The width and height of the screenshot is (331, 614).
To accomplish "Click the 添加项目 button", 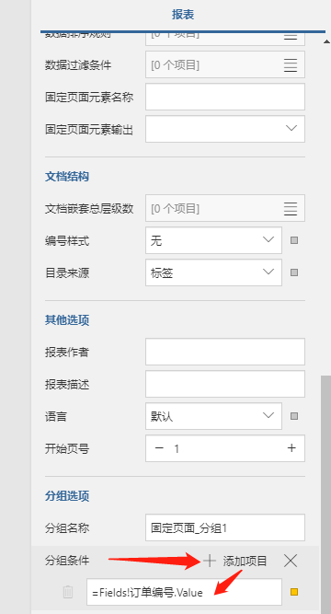I will click(x=245, y=562).
